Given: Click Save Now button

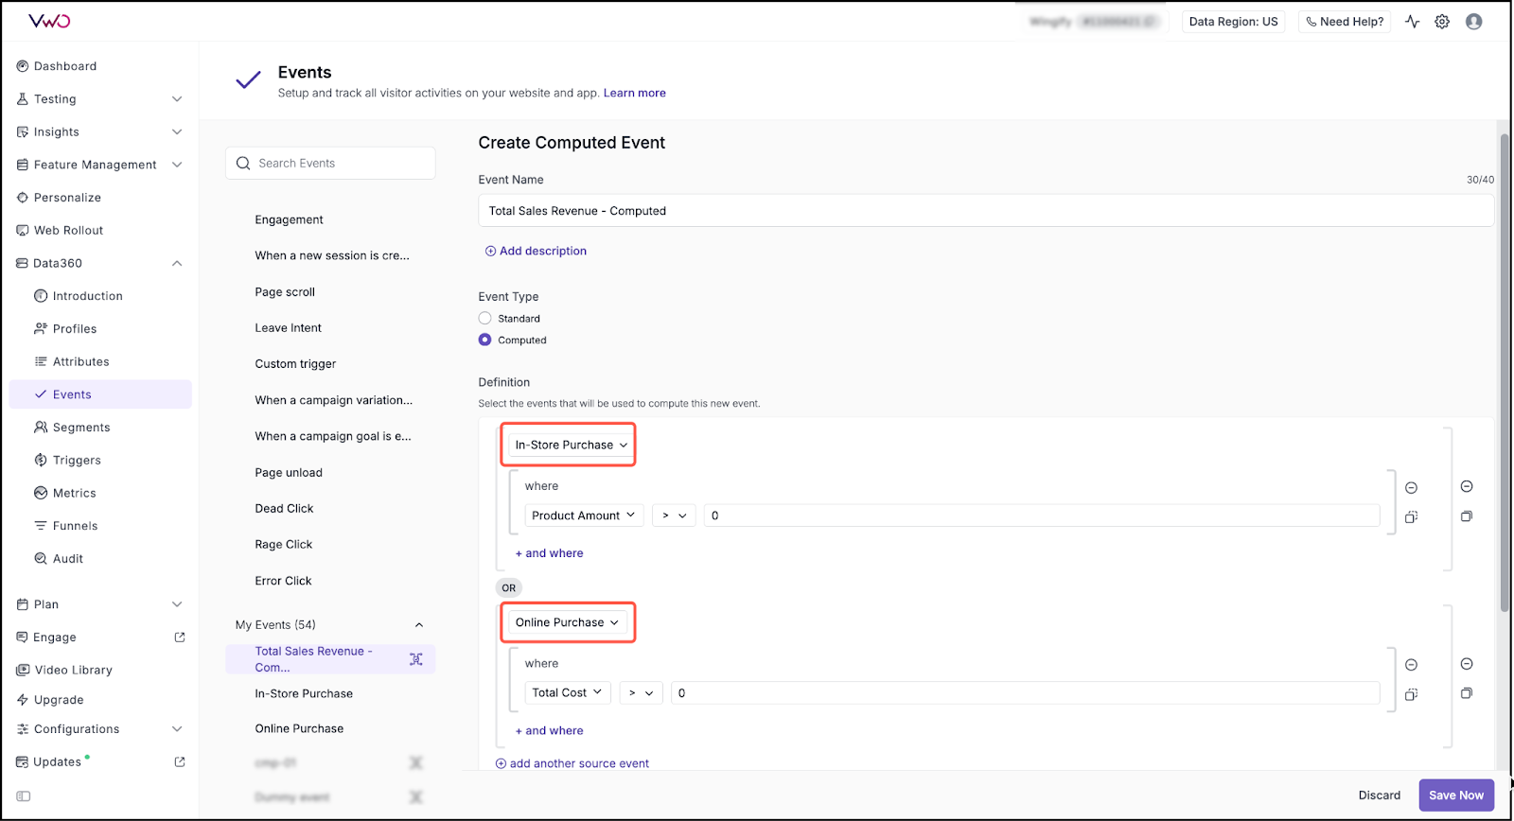Looking at the screenshot, I should pos(1456,795).
